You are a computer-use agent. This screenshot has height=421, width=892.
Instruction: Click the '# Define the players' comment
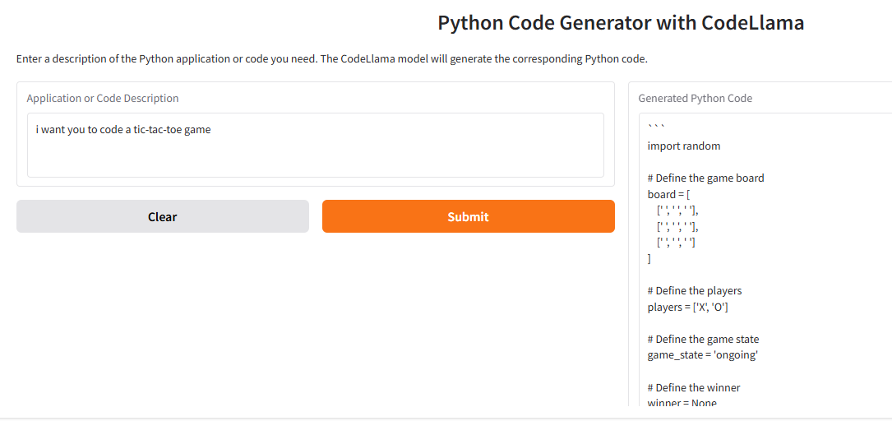coord(695,290)
